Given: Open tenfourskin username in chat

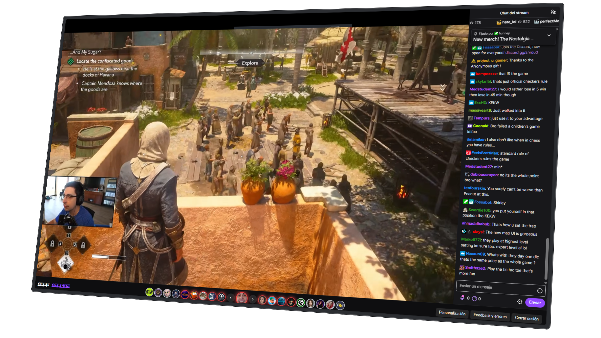Looking at the screenshot, I should 475,188.
